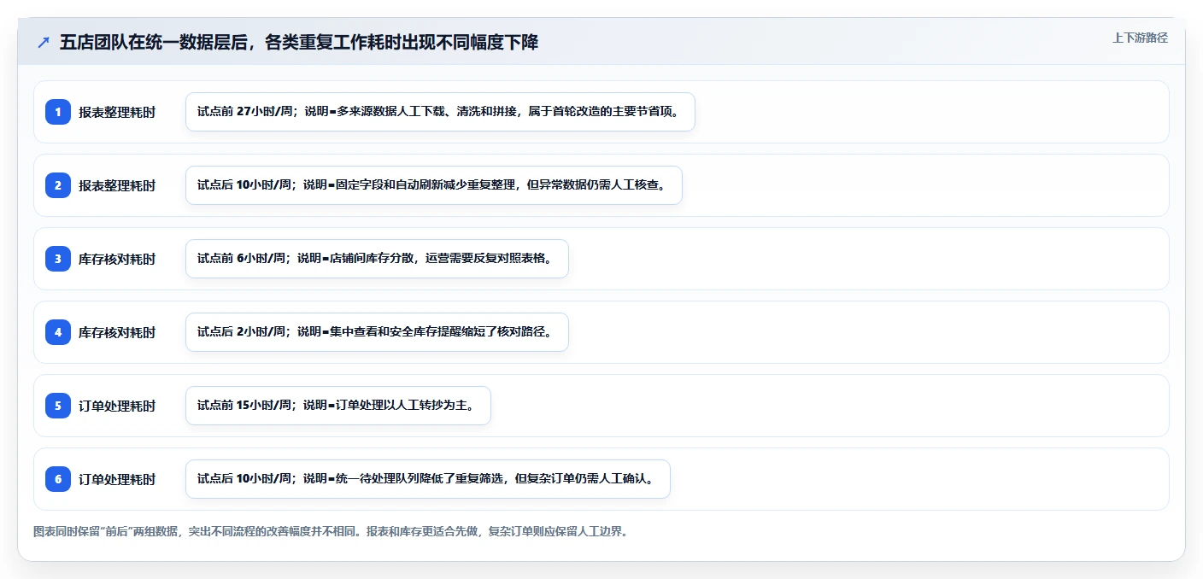Click the 订单处理耗时 label in row 6
Screen dimensions: 1203x579
[x=117, y=479]
